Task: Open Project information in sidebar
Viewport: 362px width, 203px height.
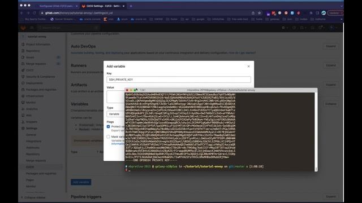Action: (x=38, y=44)
